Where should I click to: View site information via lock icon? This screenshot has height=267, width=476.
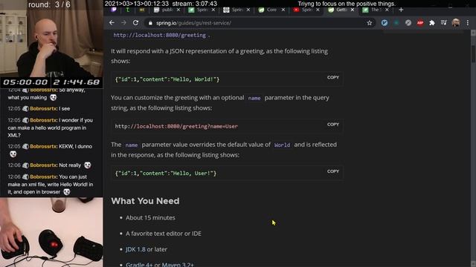(x=150, y=23)
